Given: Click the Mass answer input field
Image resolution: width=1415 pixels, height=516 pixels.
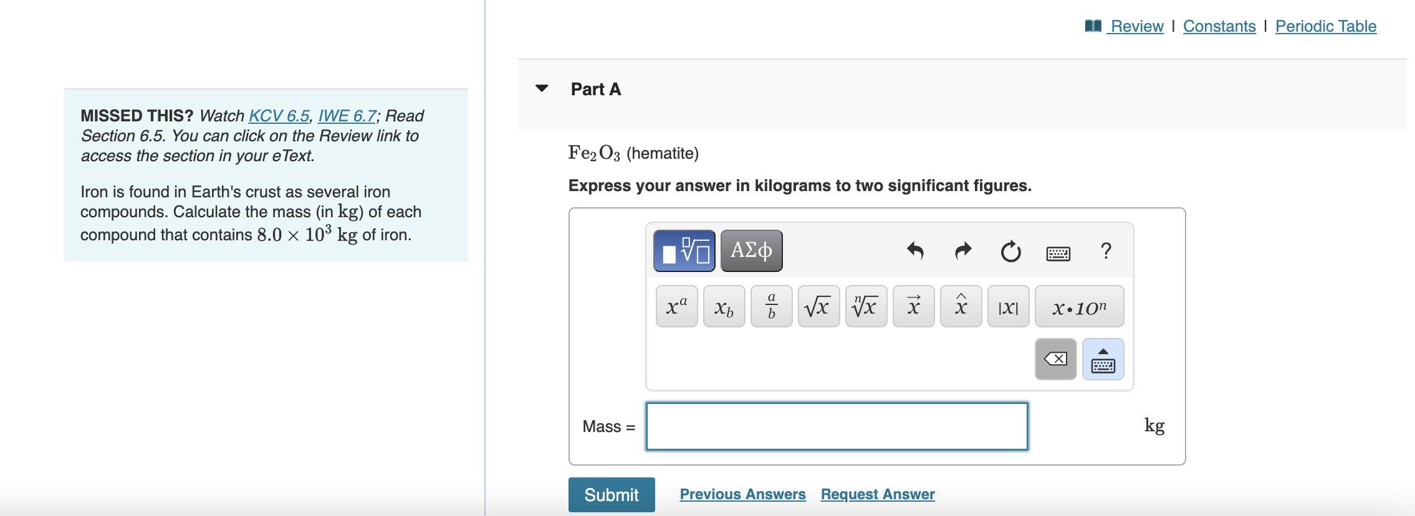Looking at the screenshot, I should click(x=837, y=426).
